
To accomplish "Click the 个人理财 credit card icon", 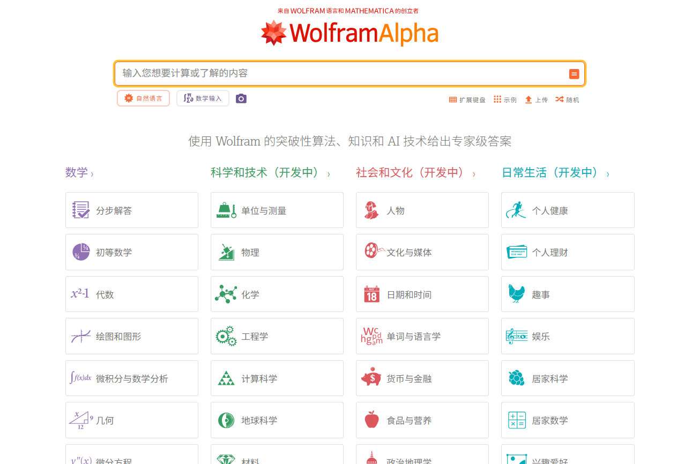I will coord(517,252).
